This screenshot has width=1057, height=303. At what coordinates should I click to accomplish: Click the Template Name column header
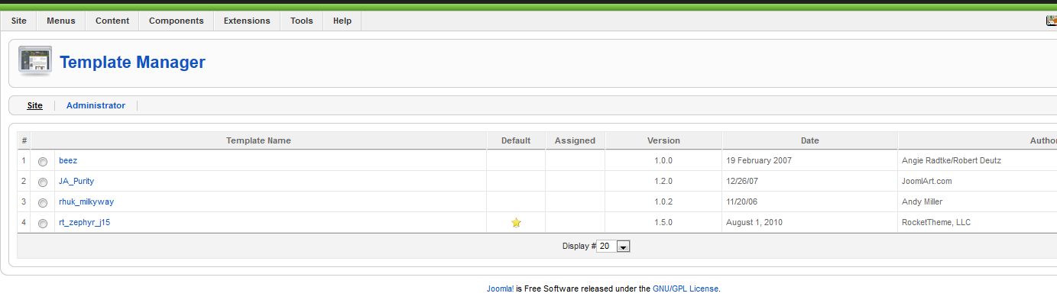(x=258, y=140)
